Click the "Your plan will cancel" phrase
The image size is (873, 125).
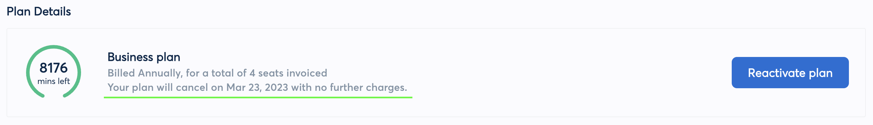(x=158, y=87)
